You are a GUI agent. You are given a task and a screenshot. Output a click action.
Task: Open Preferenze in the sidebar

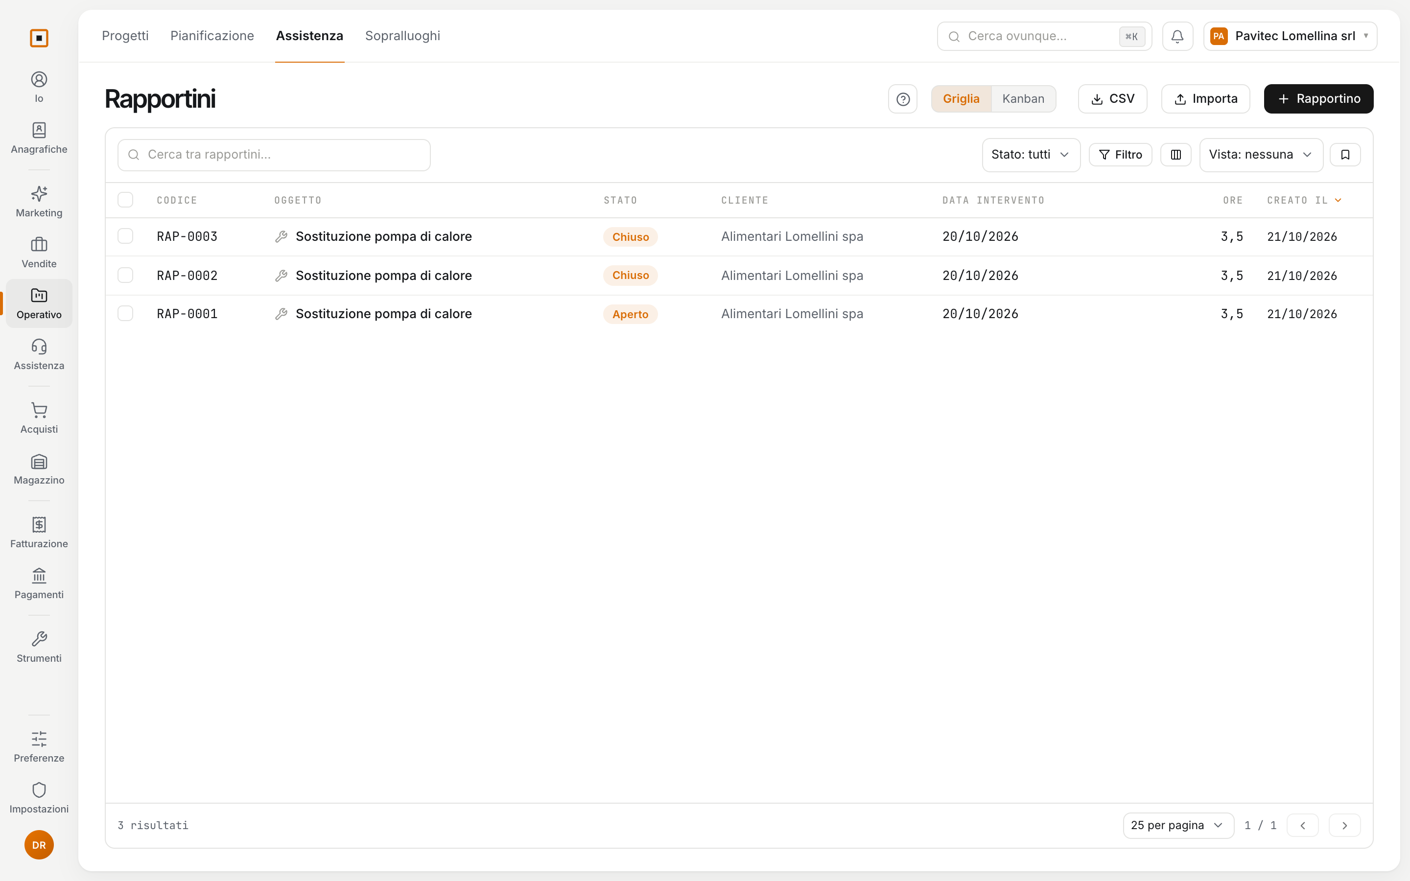pyautogui.click(x=39, y=747)
